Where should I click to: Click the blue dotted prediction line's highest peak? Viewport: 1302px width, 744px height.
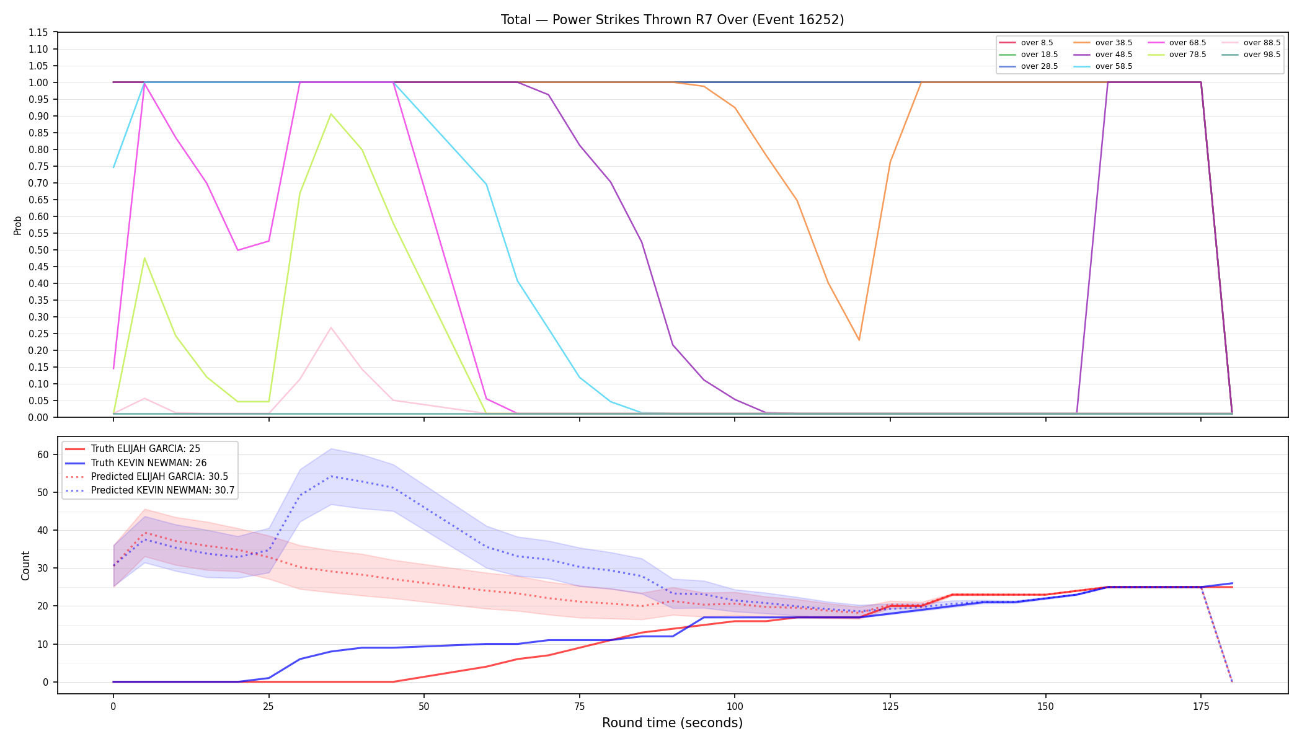tap(331, 476)
